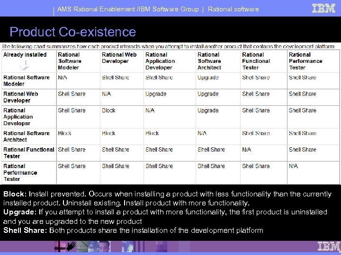Click Shell Share under Software Architect in Functional Tester row
This screenshot has height=255, width=341.
(211, 150)
